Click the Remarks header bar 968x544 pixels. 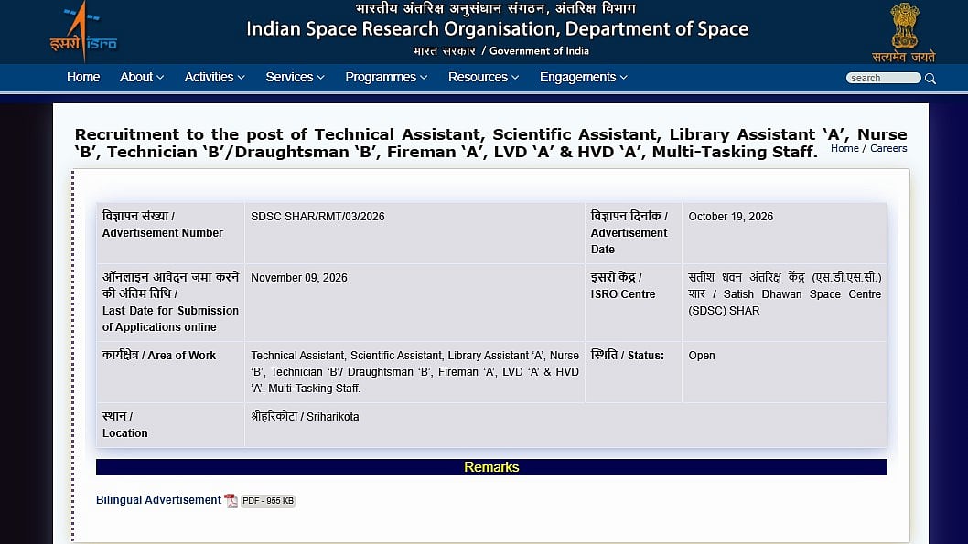[x=491, y=467]
